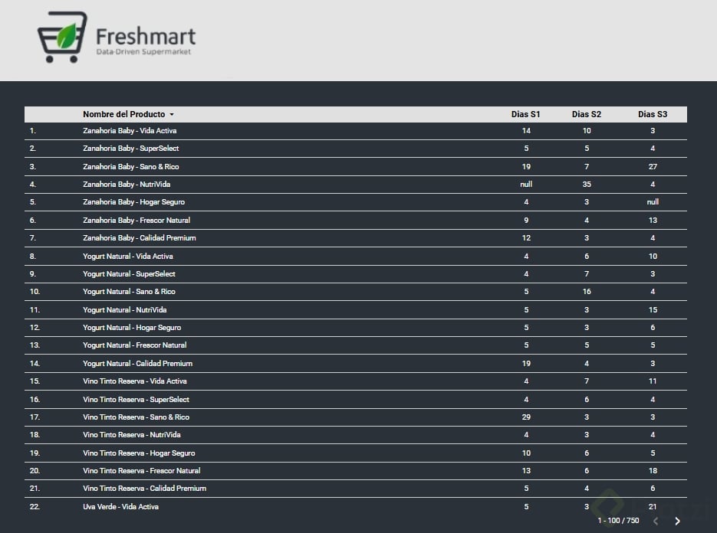Image resolution: width=717 pixels, height=533 pixels.
Task: Click null Dias S3 value for Hogar Seguro
Action: pos(653,202)
